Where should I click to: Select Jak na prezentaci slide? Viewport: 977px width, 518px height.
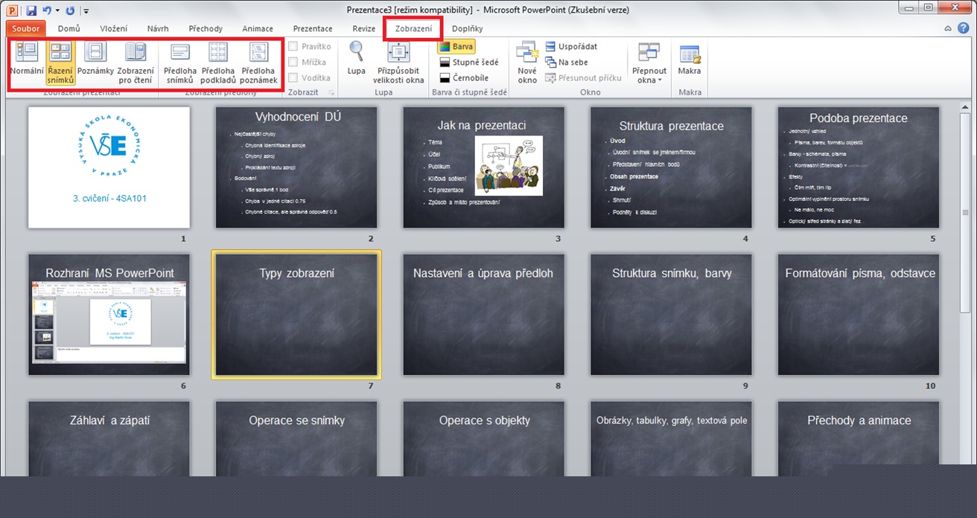tap(484, 167)
